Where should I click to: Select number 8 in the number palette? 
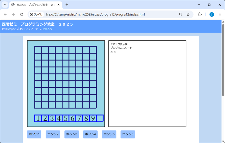point(86,118)
